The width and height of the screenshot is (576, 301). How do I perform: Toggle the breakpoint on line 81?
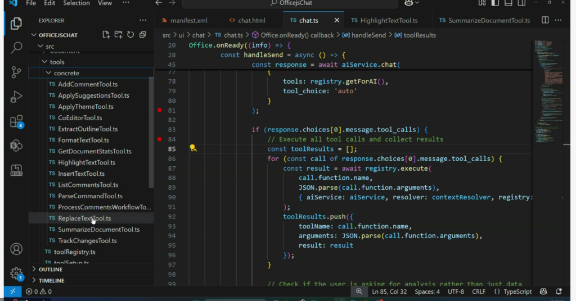click(x=160, y=111)
